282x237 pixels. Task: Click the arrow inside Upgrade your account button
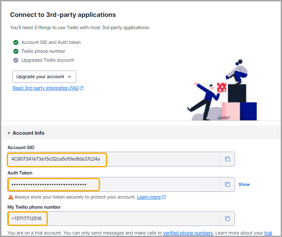69,76
